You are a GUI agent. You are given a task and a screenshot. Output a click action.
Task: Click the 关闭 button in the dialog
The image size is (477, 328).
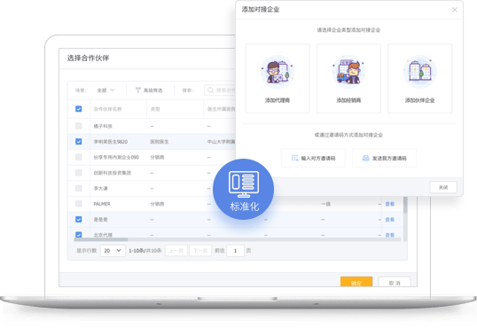(443, 187)
